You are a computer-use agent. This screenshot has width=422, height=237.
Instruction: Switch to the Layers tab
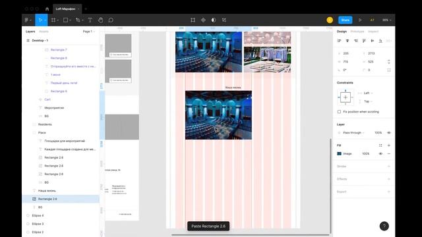(x=30, y=32)
